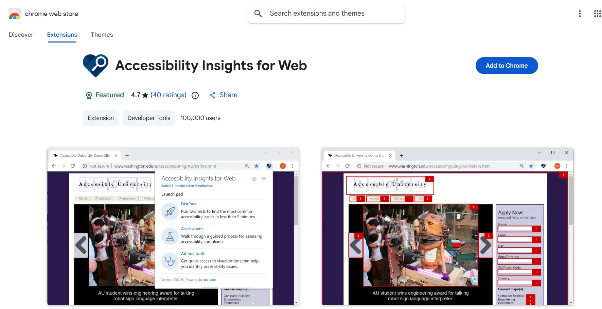Click the Add to Chrome button
Image resolution: width=602 pixels, height=309 pixels.
(x=507, y=65)
